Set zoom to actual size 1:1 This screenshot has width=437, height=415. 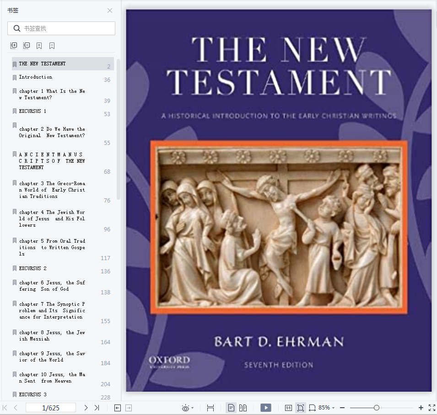click(x=288, y=408)
